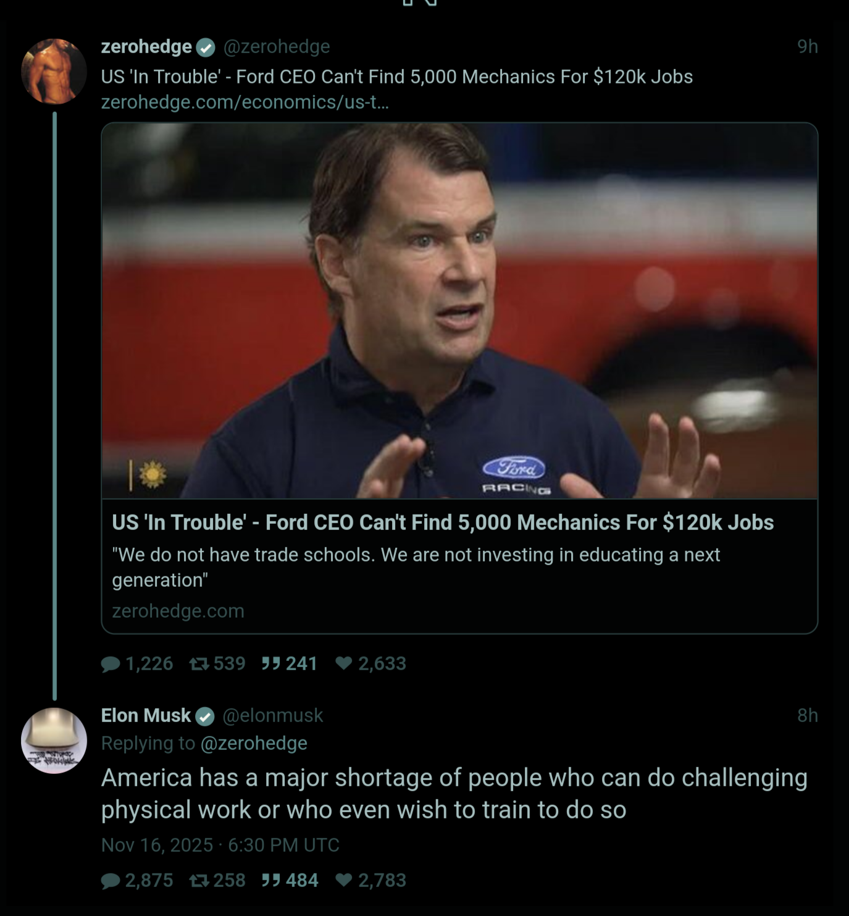Open the Ford CEO article preview image

pos(459,311)
